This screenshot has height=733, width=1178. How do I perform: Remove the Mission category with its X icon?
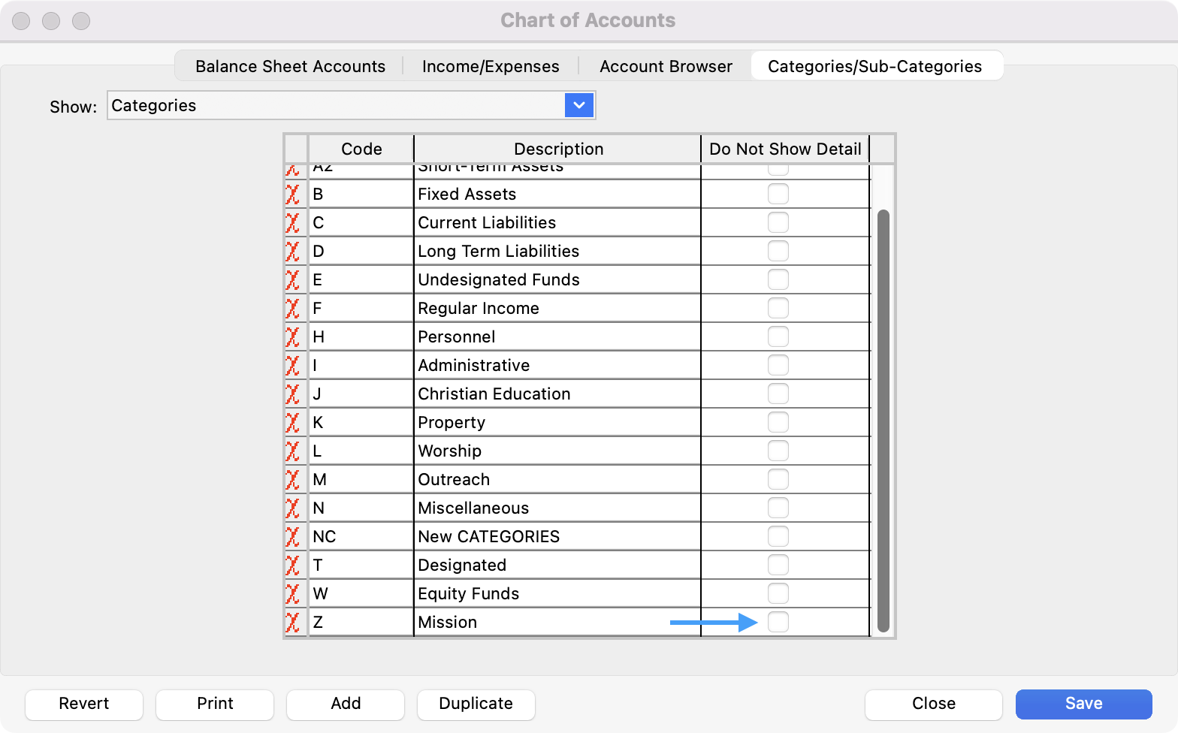[x=293, y=623]
